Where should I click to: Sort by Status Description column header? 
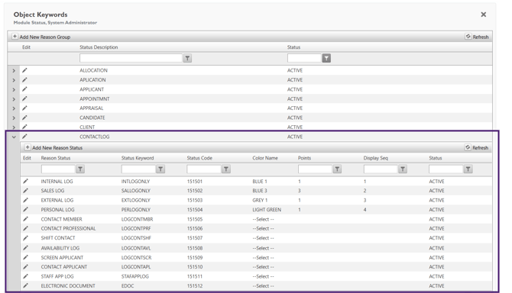click(x=99, y=47)
